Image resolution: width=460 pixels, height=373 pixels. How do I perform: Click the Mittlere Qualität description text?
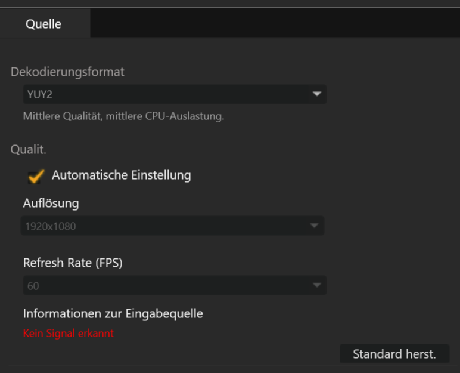click(x=123, y=116)
